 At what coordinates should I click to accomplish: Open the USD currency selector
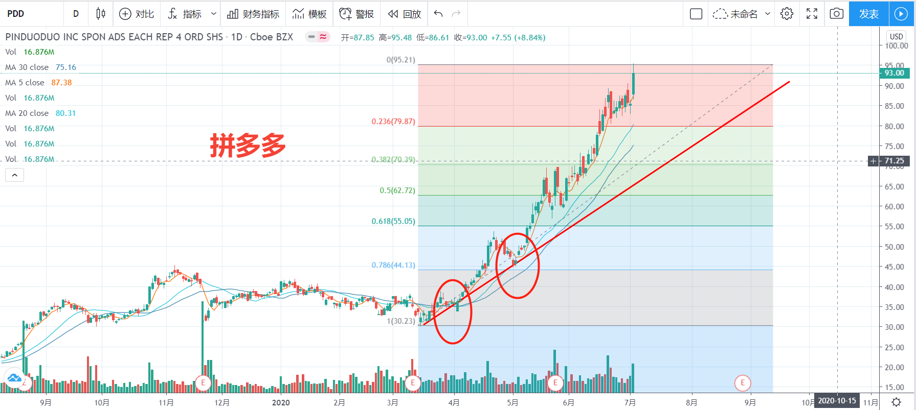(x=896, y=36)
